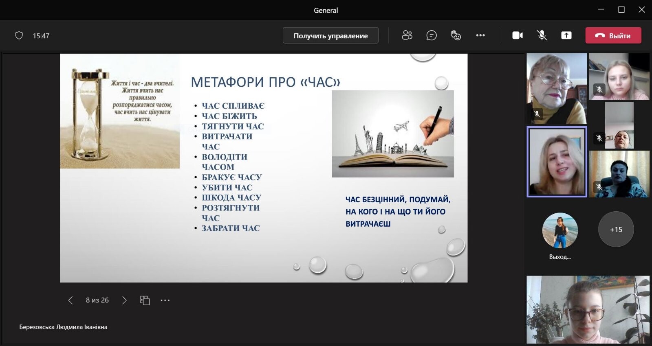Viewport: 652px width, 346px height.
Task: Click the bullet text БРАКУЄ ЧАСУ
Action: 232,177
